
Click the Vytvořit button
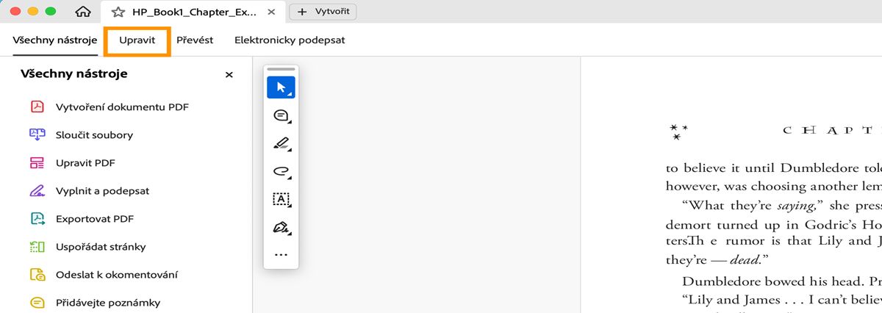(x=323, y=12)
